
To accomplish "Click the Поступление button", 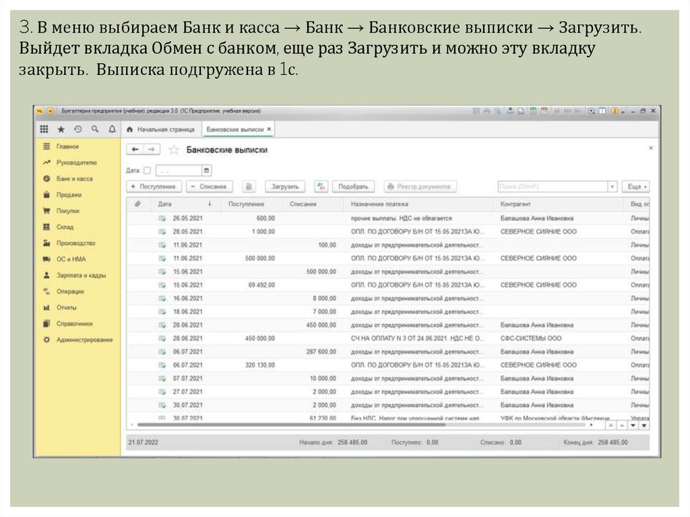I will 153,187.
